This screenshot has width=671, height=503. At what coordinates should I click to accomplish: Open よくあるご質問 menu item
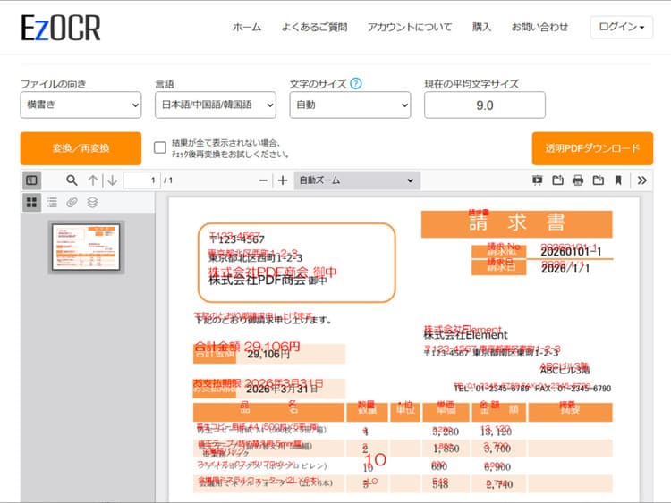tap(314, 28)
